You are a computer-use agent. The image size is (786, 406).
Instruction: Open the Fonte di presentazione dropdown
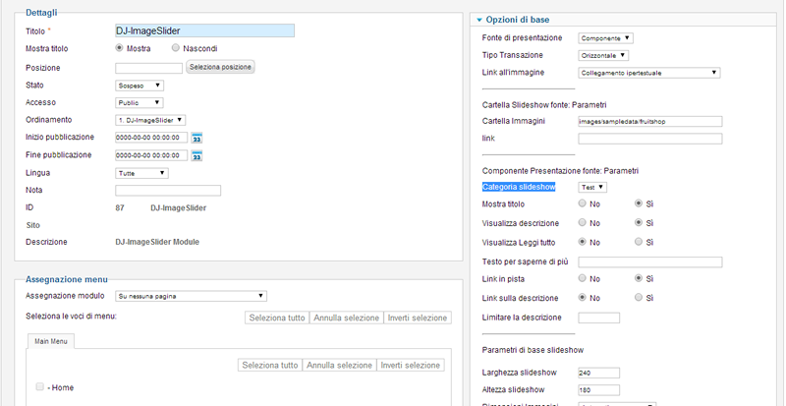tap(605, 38)
